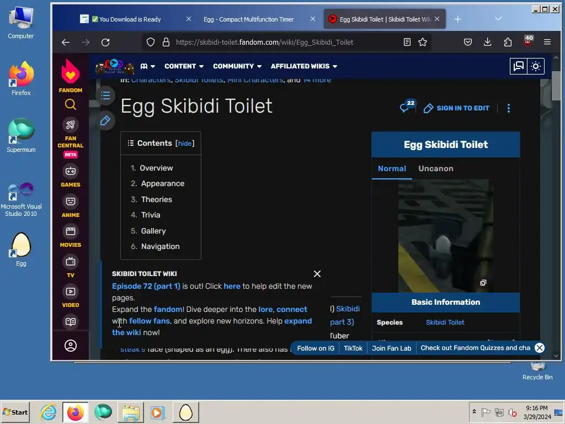Jump to Appearance in Contents

(163, 183)
